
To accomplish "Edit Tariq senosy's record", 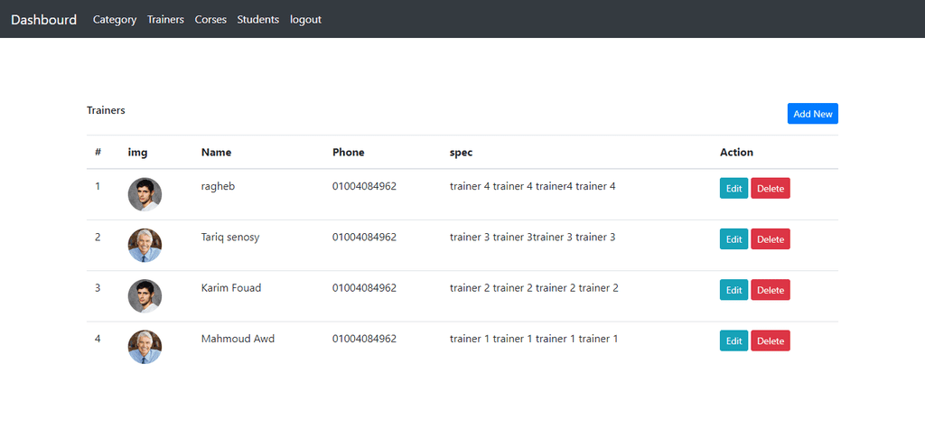I will [x=733, y=239].
